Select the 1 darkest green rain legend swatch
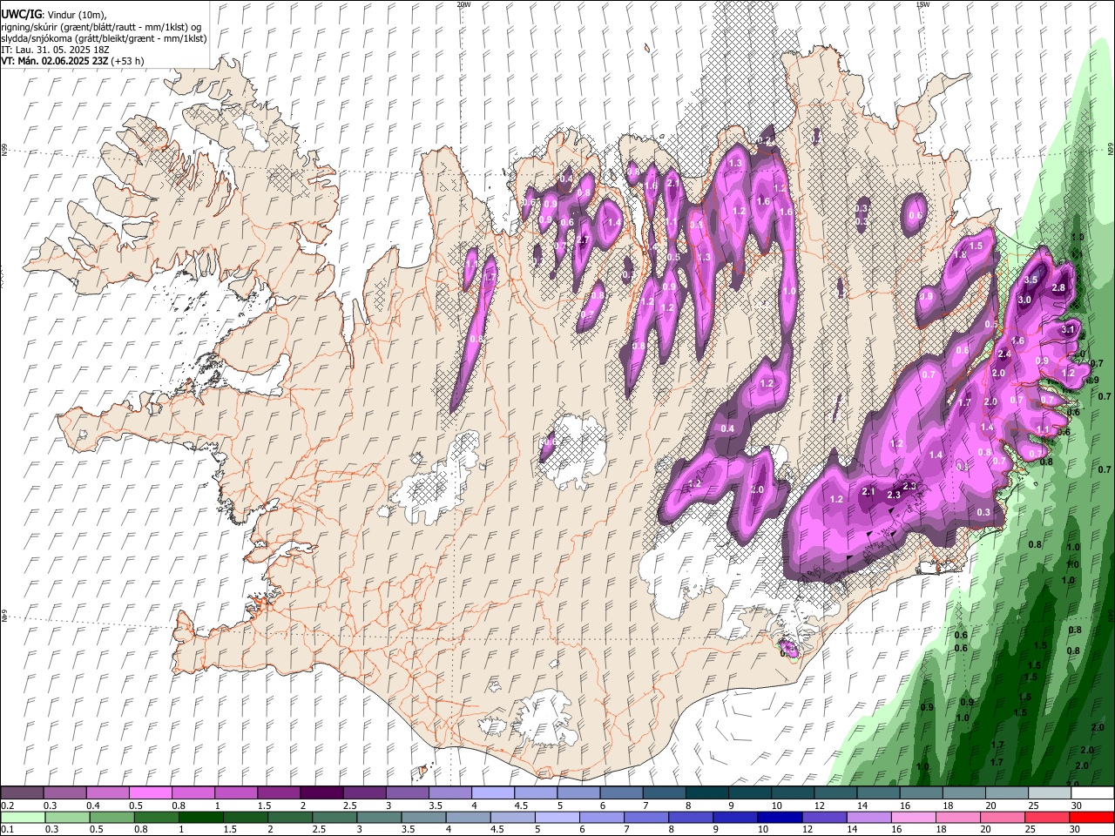This screenshot has width=1115, height=836. click(201, 818)
